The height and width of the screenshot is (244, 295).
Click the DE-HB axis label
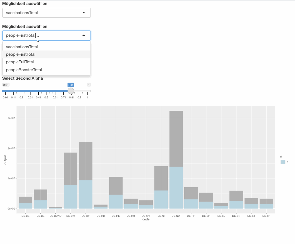[x=101, y=216]
